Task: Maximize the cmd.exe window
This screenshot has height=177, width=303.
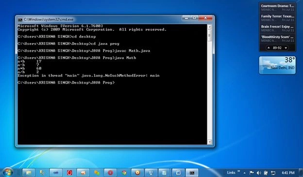Action: [x=194, y=18]
